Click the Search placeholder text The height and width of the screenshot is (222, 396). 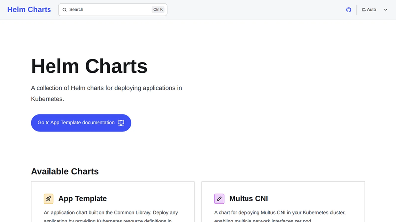[x=76, y=9]
